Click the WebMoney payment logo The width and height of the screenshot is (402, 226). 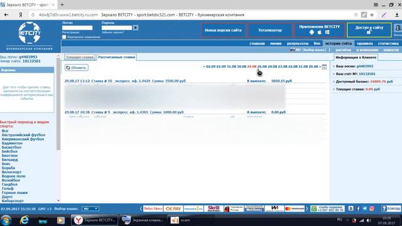[254, 208]
